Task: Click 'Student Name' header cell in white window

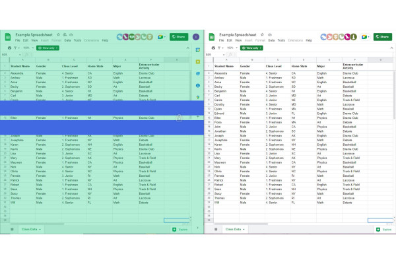Action: [x=226, y=66]
